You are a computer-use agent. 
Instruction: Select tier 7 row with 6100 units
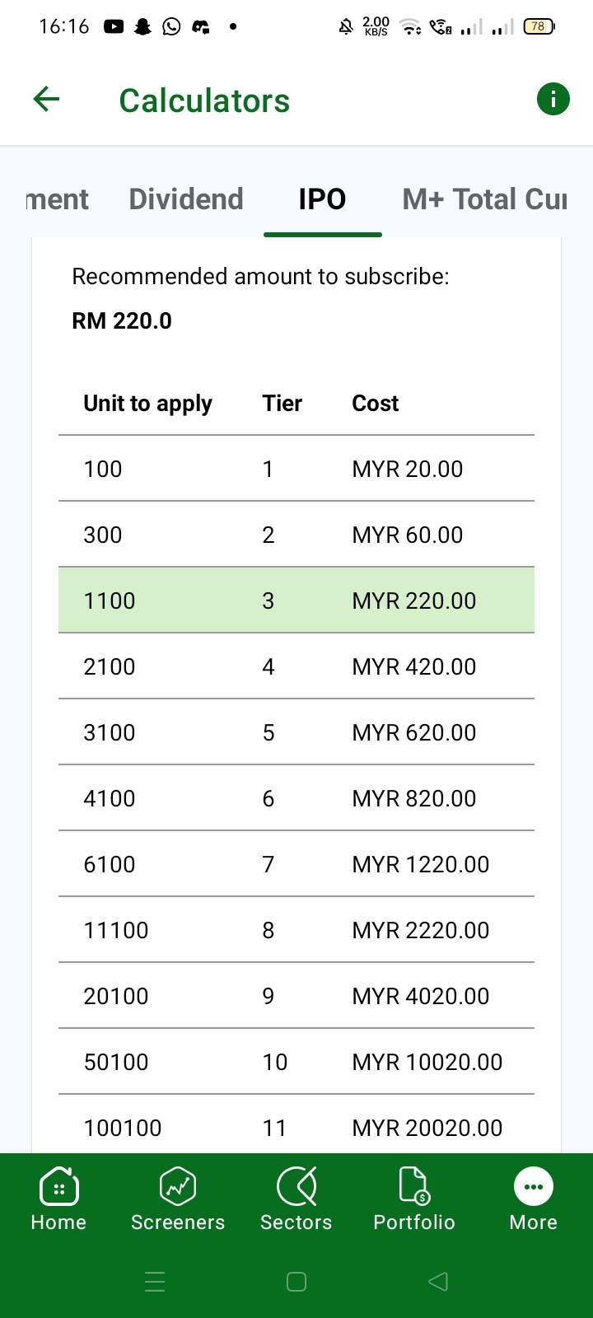(296, 864)
